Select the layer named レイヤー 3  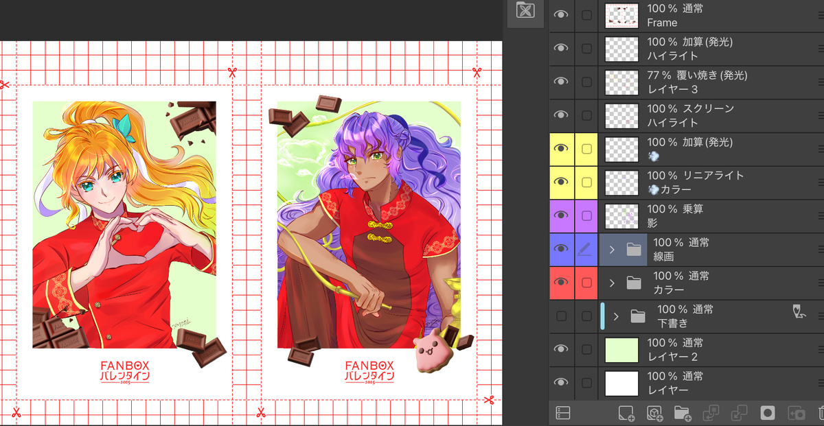673,89
